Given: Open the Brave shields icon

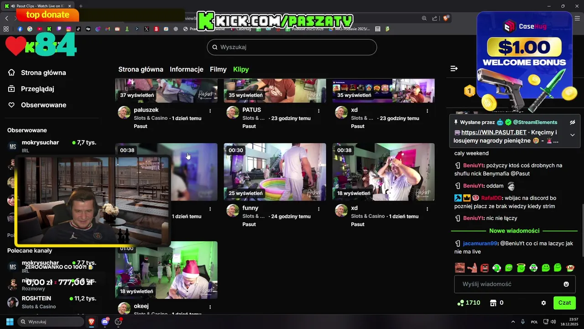Looking at the screenshot, I should point(446,18).
